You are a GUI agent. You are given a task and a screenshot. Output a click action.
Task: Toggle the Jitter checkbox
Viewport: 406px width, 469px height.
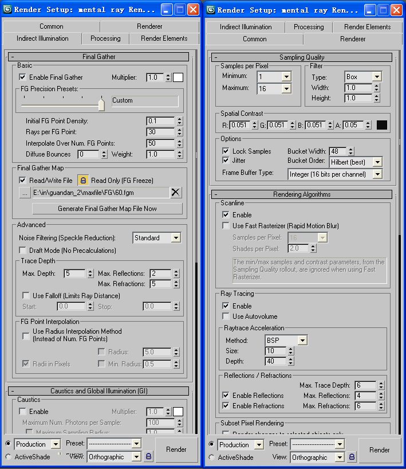point(226,161)
